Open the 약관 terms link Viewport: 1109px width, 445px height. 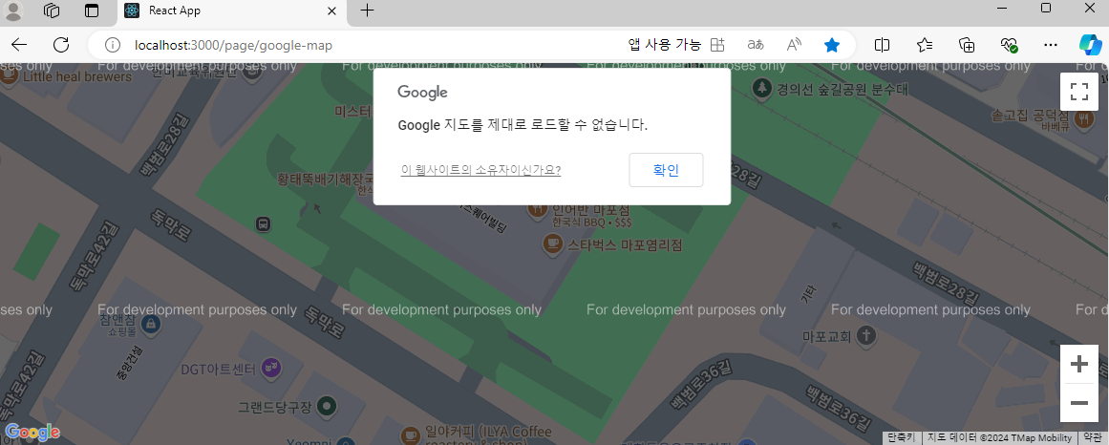click(1093, 438)
